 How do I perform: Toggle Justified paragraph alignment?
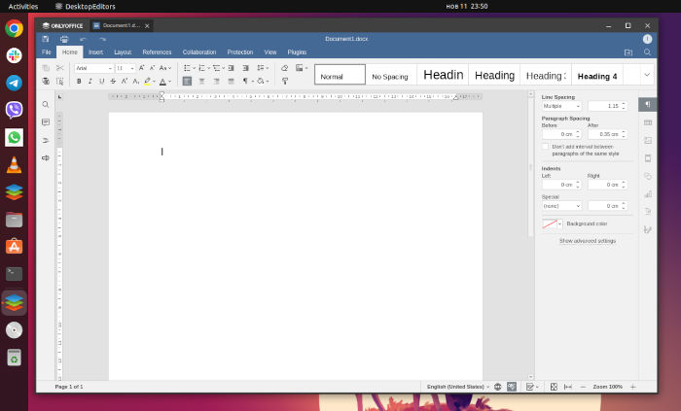click(232, 81)
